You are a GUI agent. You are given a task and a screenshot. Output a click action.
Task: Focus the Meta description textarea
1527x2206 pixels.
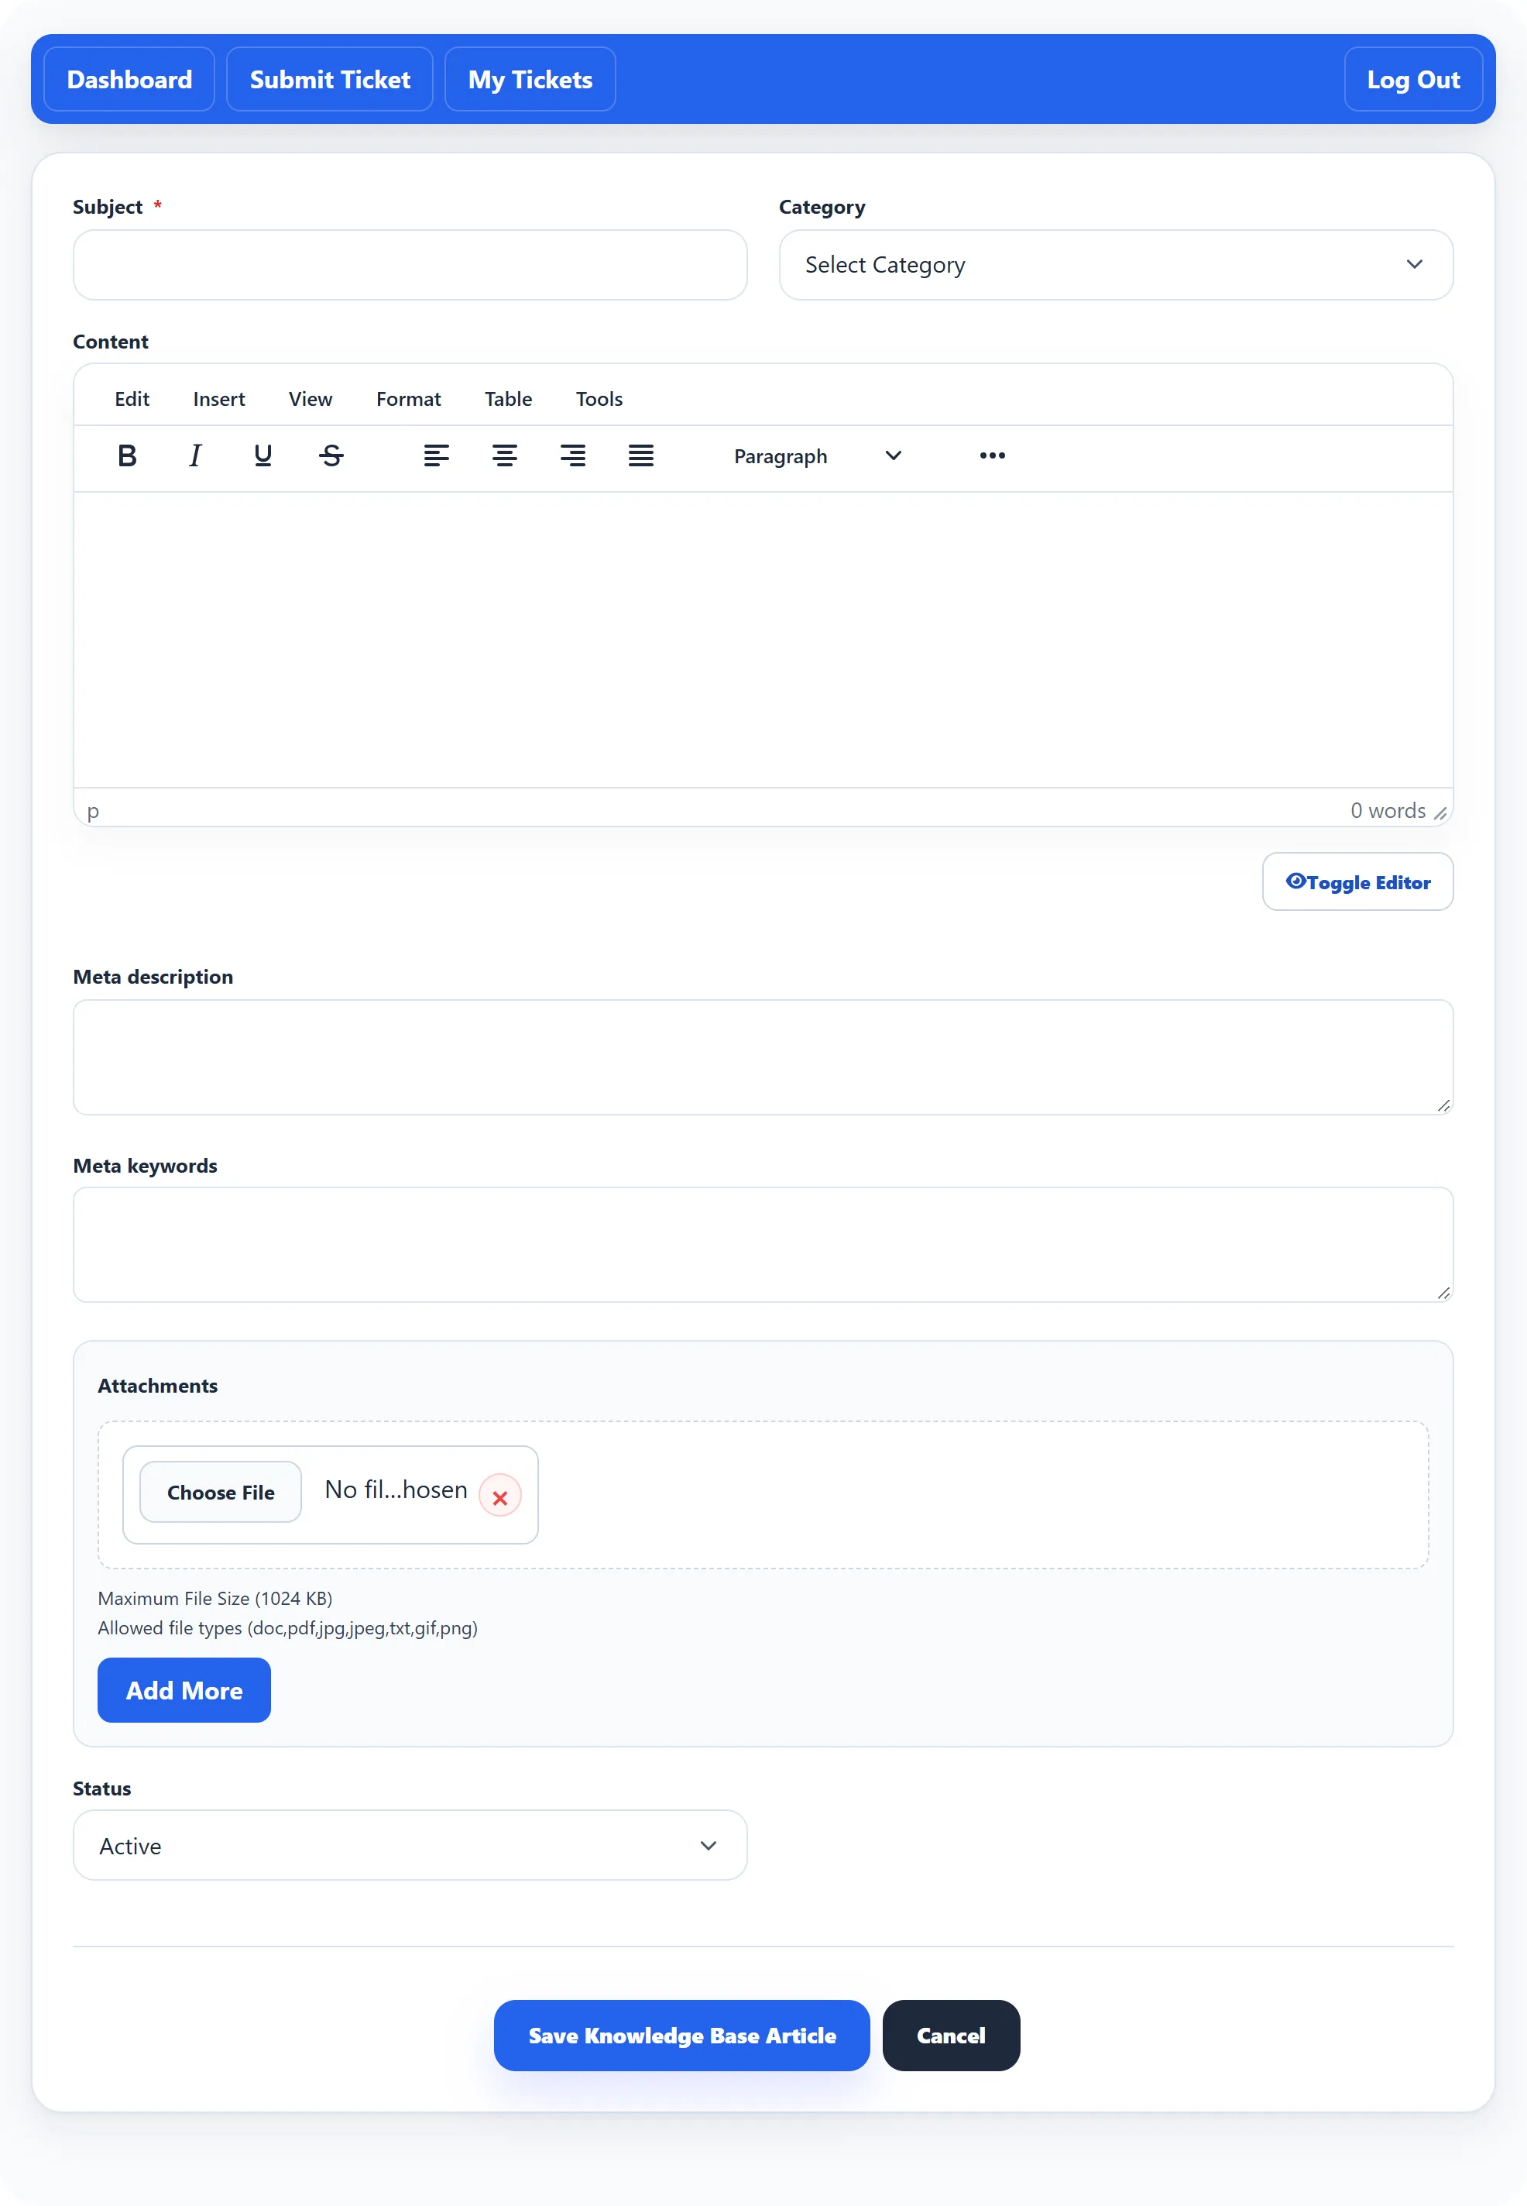[x=763, y=1057]
